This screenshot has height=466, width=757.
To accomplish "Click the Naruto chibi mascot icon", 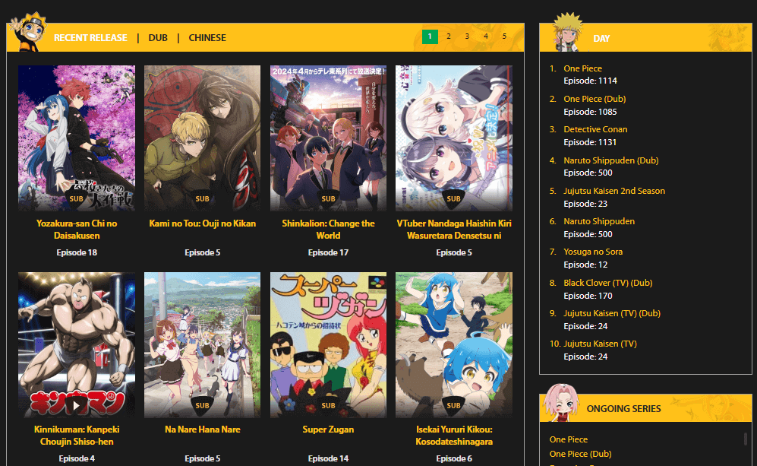I will [29, 32].
